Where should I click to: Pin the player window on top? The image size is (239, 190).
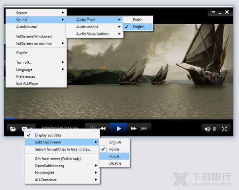tap(214, 12)
